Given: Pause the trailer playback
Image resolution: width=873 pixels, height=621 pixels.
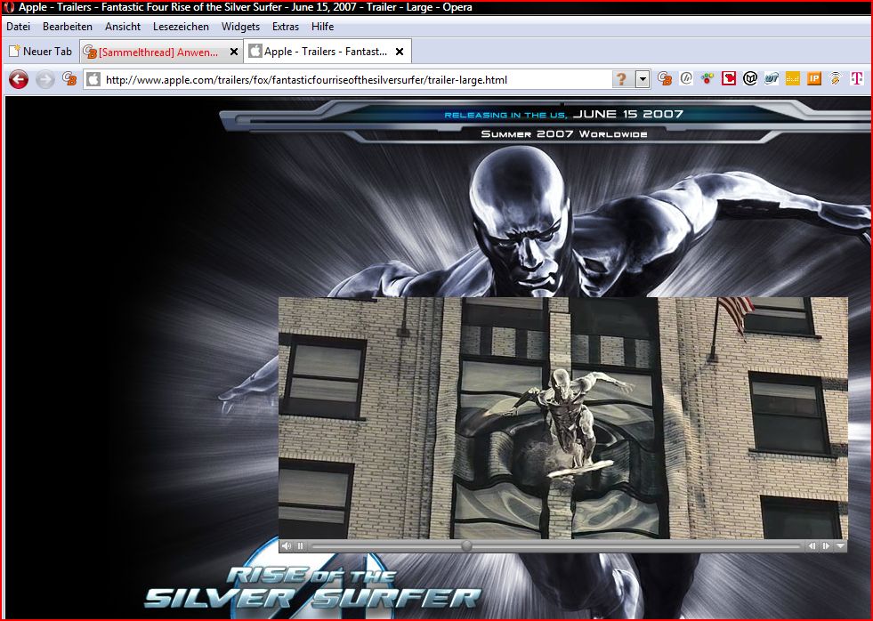Looking at the screenshot, I should pyautogui.click(x=300, y=546).
